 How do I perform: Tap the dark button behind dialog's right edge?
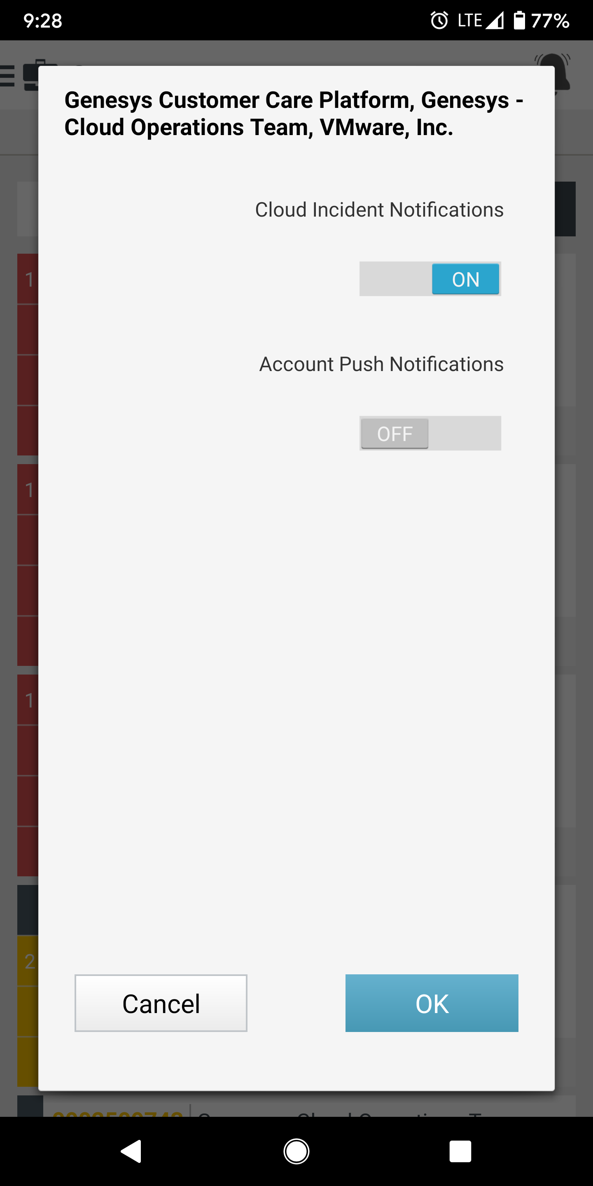pyautogui.click(x=565, y=209)
